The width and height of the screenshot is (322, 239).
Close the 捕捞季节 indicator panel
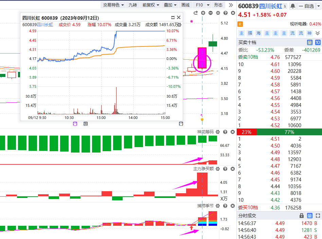click(232, 205)
